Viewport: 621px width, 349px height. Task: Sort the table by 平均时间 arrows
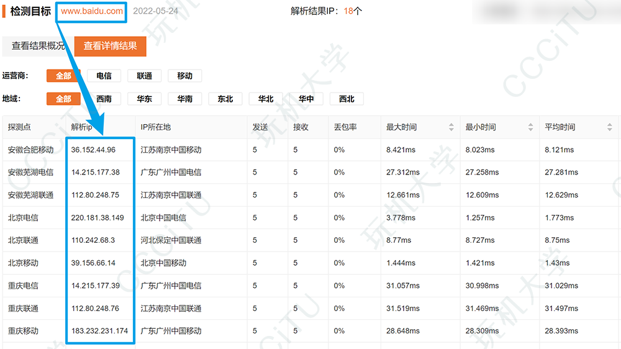point(609,127)
